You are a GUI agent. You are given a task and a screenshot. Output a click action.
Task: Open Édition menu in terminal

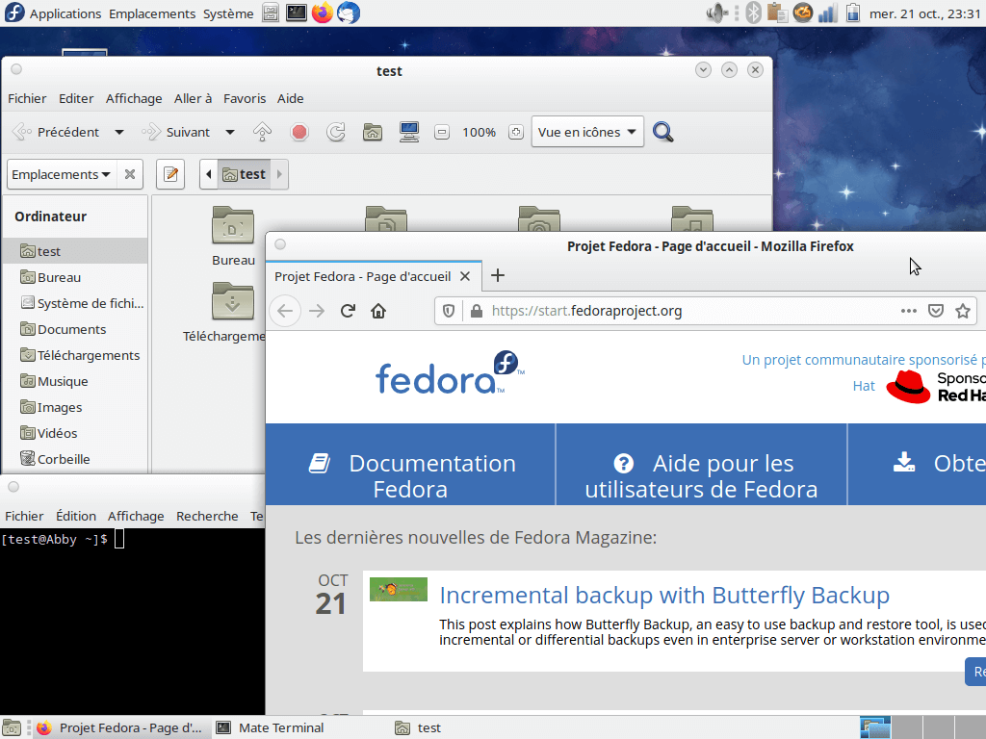pyautogui.click(x=76, y=516)
